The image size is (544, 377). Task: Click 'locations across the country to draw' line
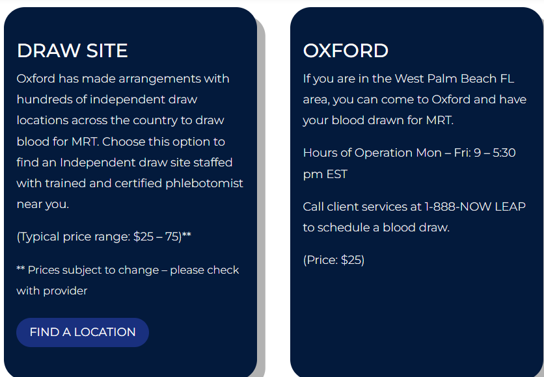point(120,120)
